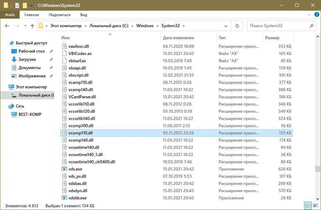Sort files by Имя column header
Image resolution: width=321 pixels, height=210 pixels.
click(x=110, y=37)
